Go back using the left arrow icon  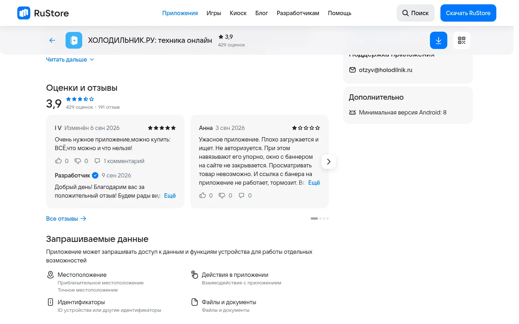[x=52, y=40]
